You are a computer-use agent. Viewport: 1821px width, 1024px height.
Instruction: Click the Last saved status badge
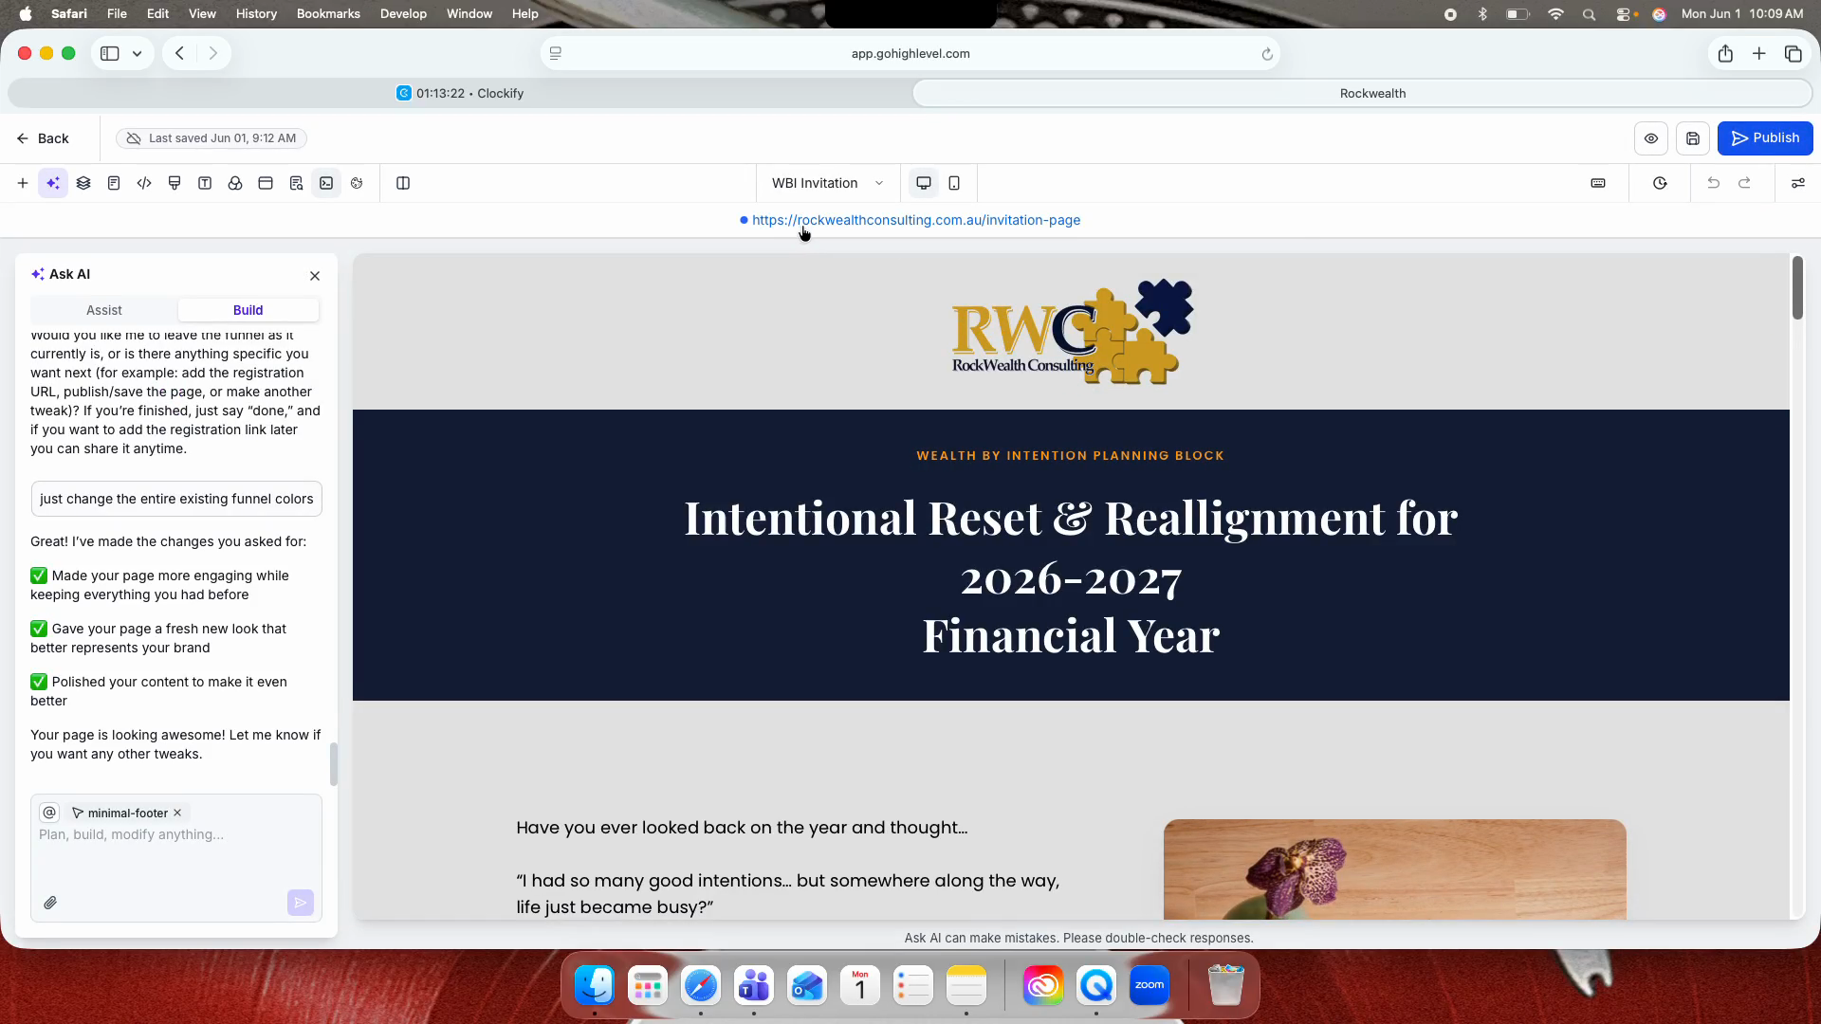click(x=212, y=138)
